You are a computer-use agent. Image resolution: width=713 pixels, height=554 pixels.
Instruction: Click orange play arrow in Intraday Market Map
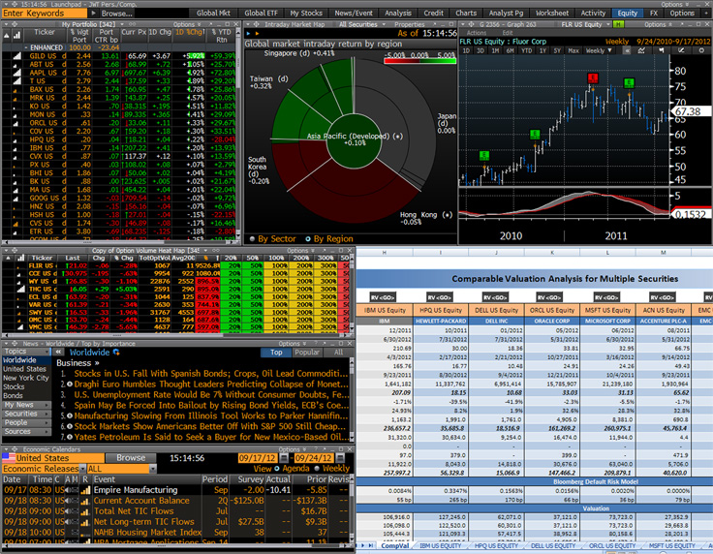click(x=257, y=34)
